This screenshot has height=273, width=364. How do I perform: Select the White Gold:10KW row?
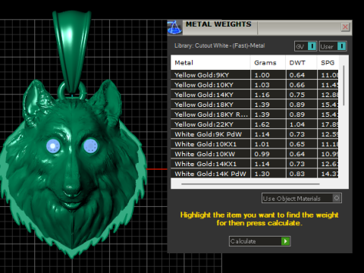(255, 154)
